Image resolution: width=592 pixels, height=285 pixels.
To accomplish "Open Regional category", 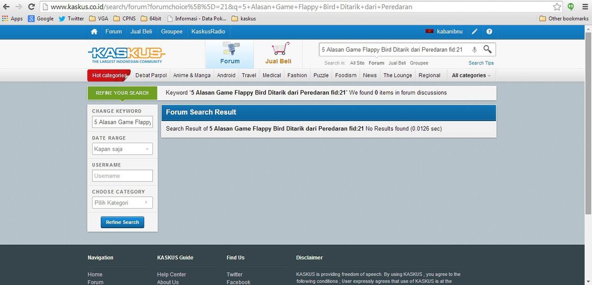I will (x=429, y=75).
